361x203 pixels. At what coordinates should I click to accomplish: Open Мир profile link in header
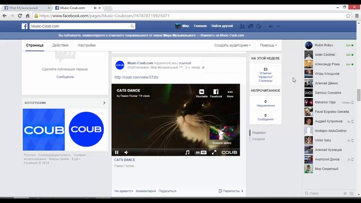coord(182,26)
